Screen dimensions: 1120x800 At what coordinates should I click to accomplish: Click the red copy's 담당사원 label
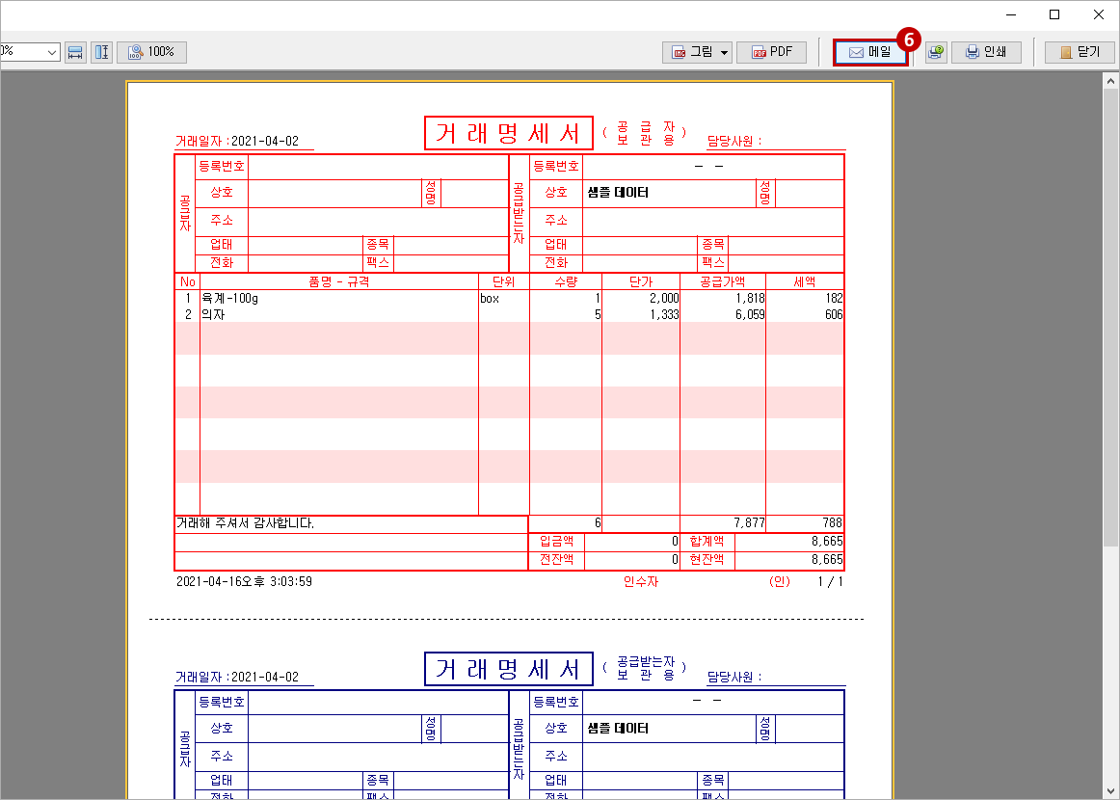(733, 141)
